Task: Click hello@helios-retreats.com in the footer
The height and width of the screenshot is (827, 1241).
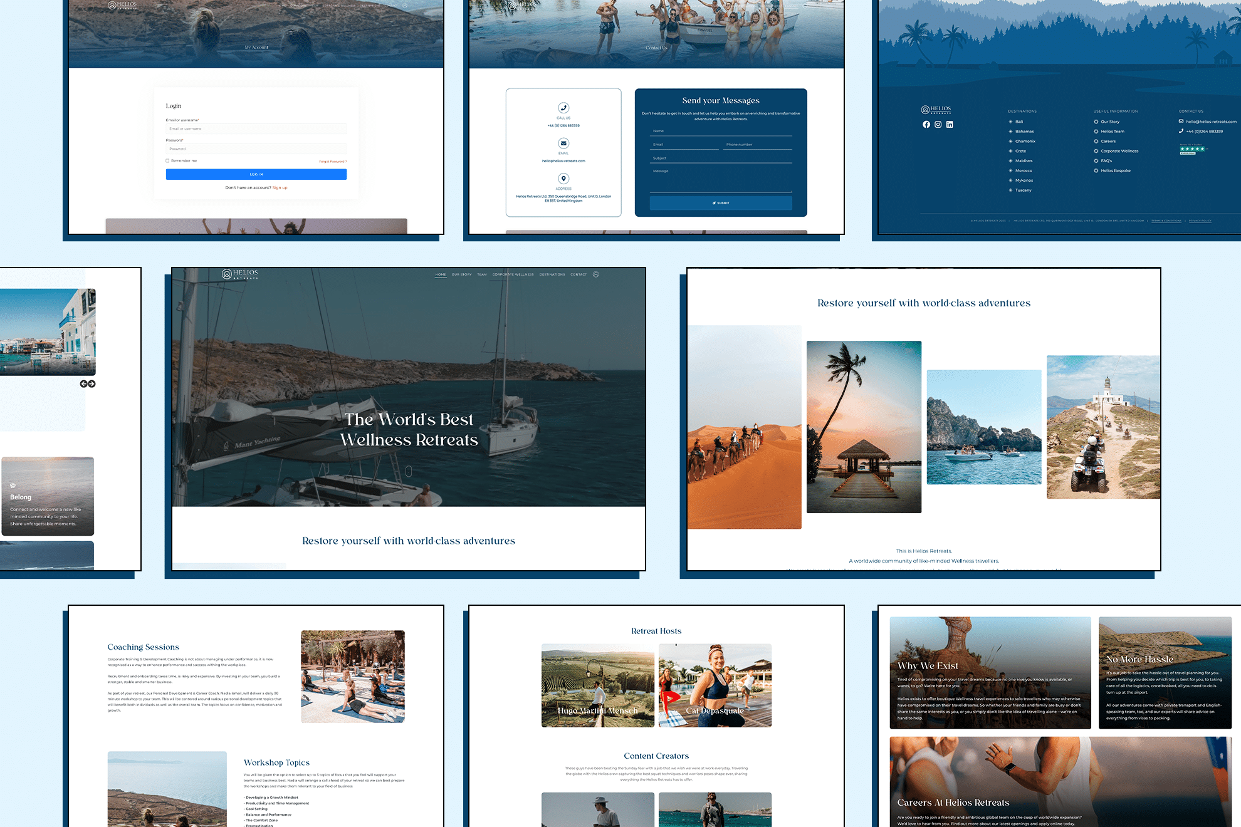Action: pyautogui.click(x=1211, y=122)
